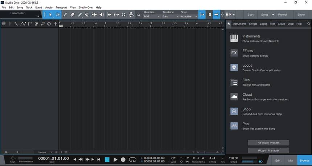Click the Quantize Q button
312x166 pixels.
[124, 15]
